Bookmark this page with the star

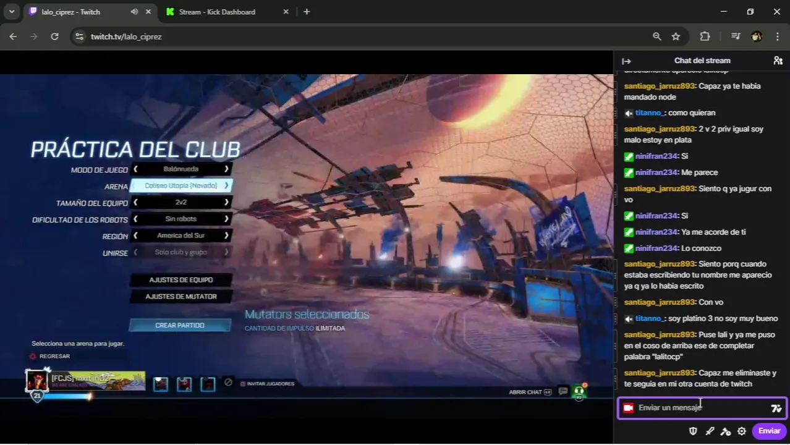tap(676, 36)
